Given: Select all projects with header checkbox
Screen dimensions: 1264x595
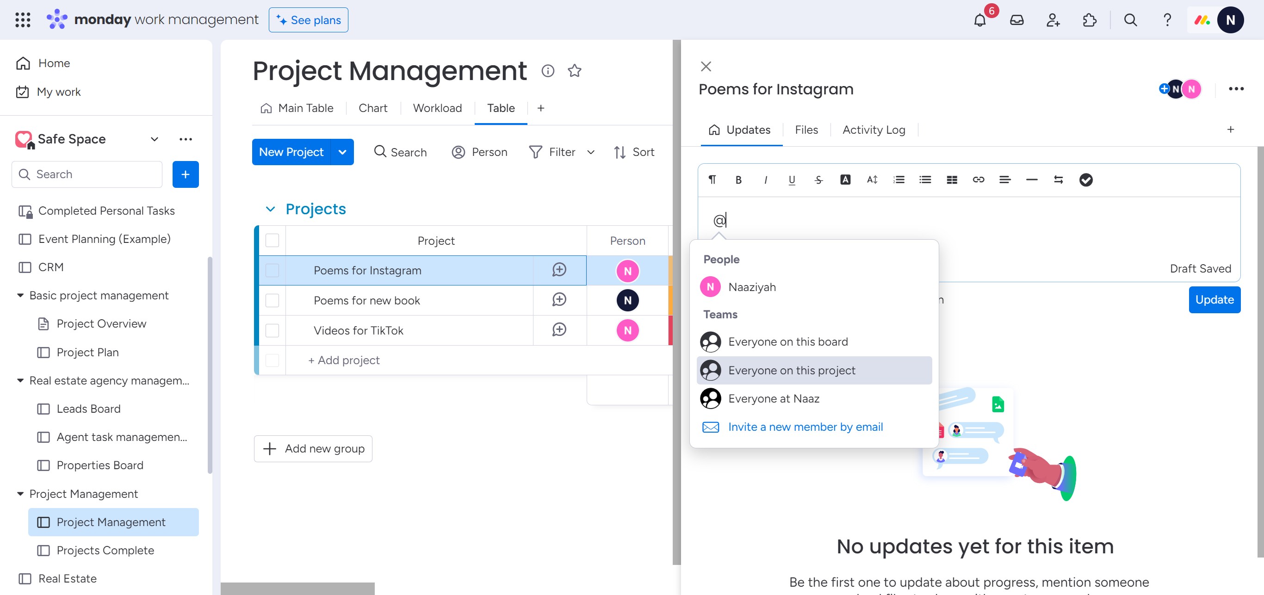Looking at the screenshot, I should point(272,240).
